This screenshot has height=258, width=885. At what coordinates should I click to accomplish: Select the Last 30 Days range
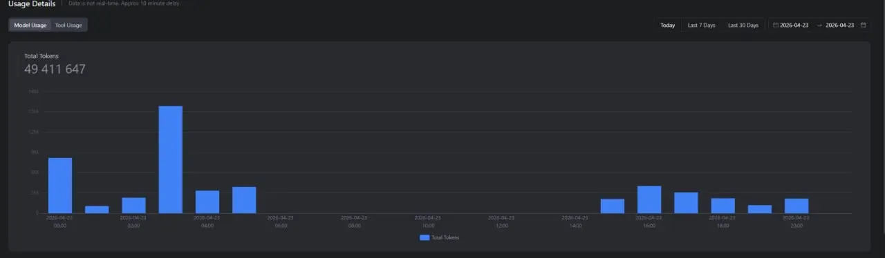[x=743, y=25]
